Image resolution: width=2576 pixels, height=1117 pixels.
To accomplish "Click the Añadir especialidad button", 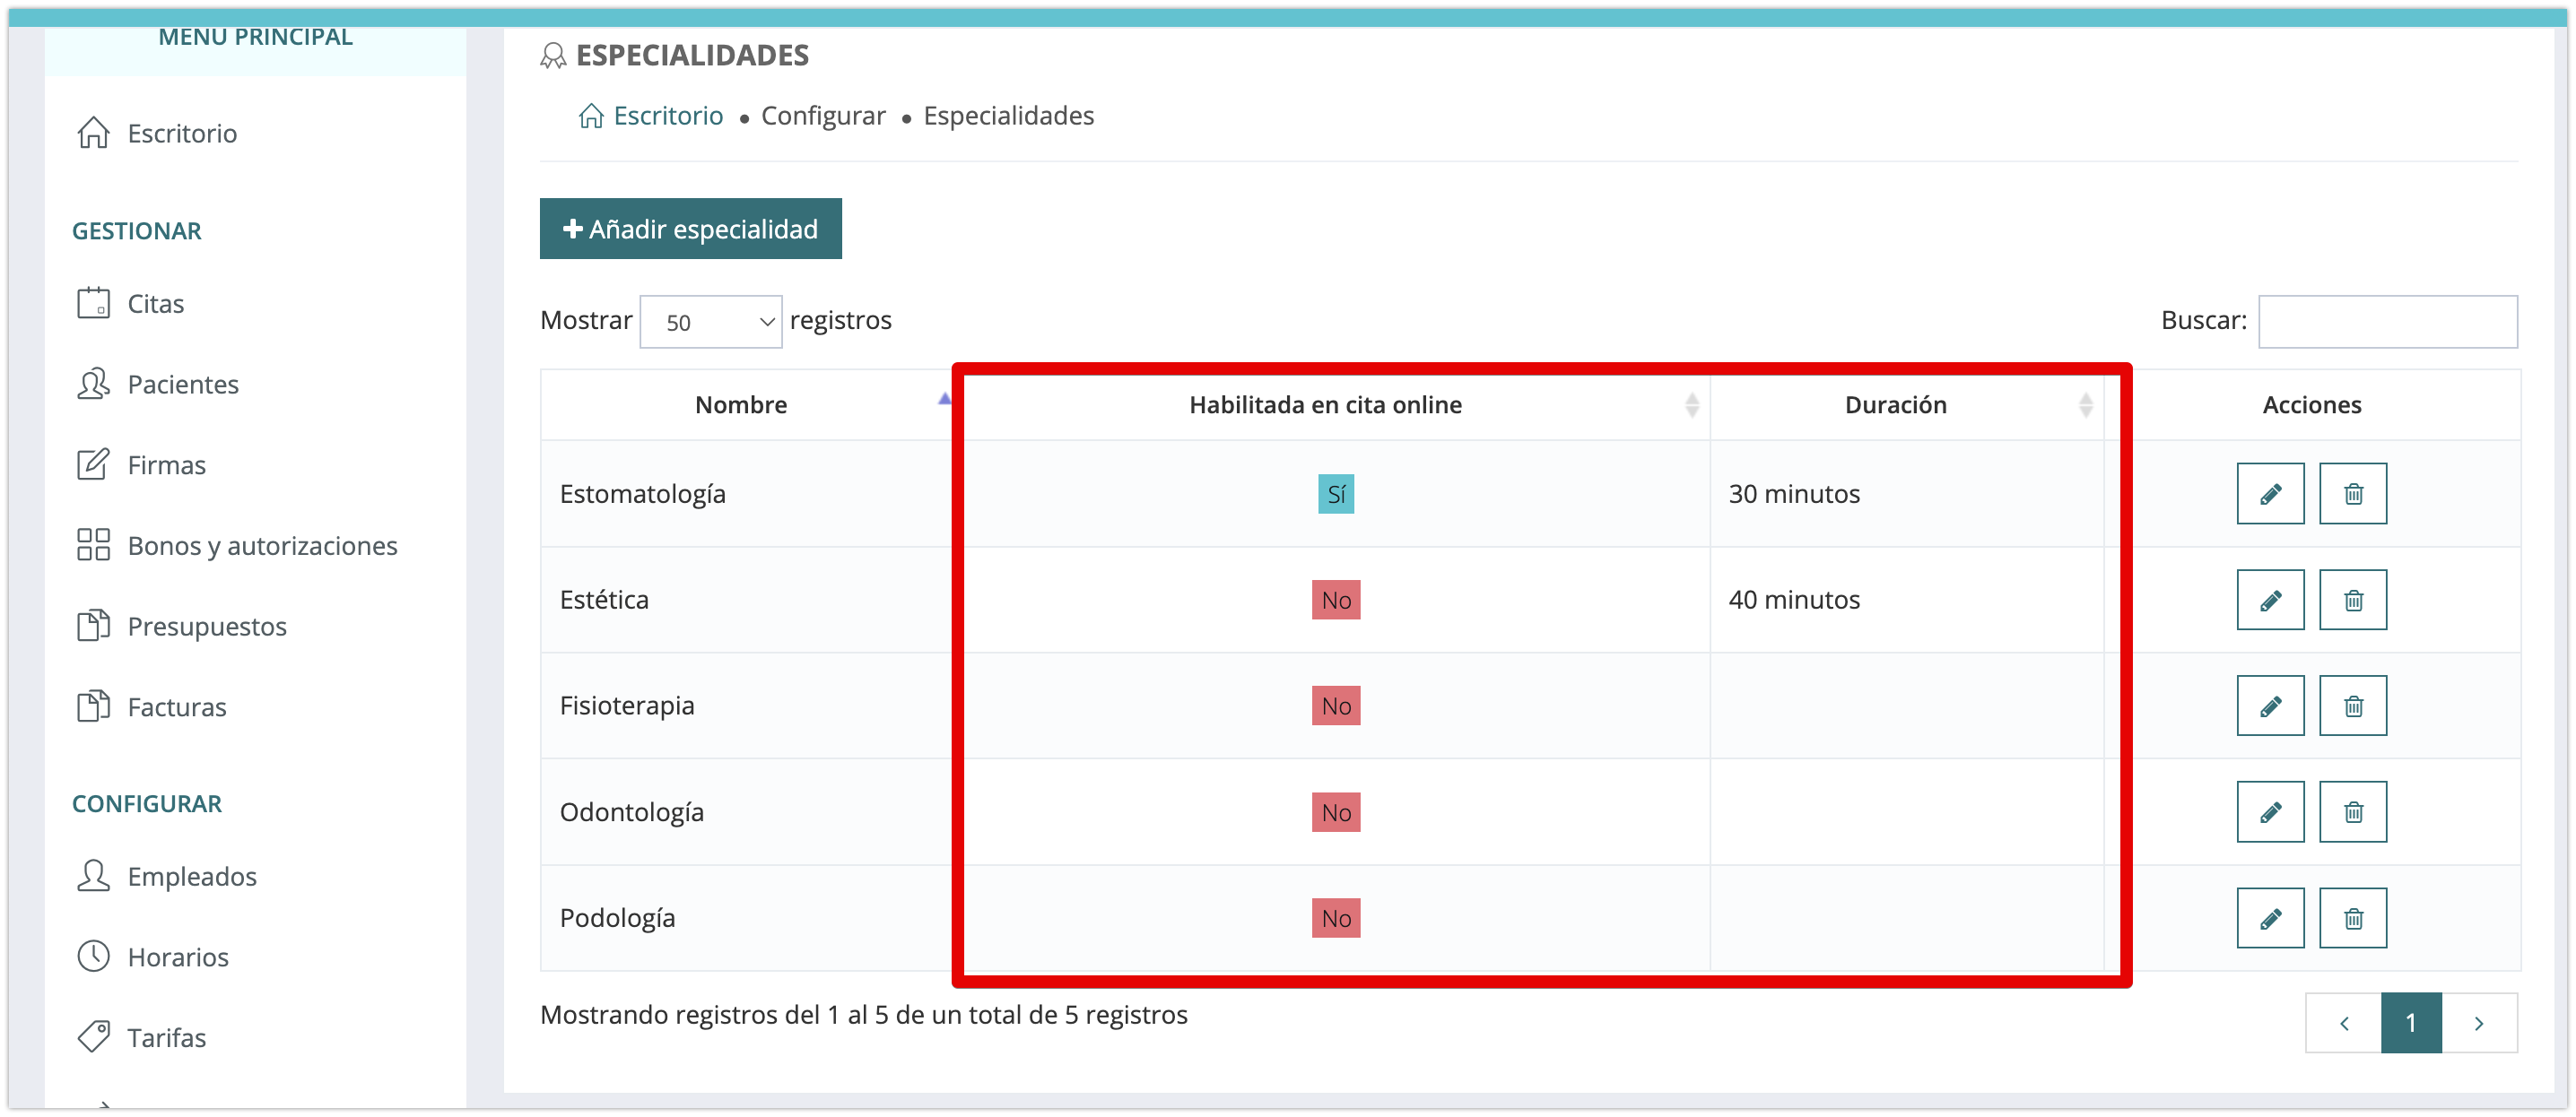I will (690, 229).
